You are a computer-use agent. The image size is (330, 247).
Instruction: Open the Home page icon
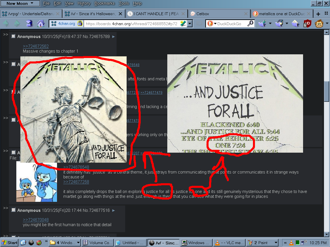(x=41, y=23)
